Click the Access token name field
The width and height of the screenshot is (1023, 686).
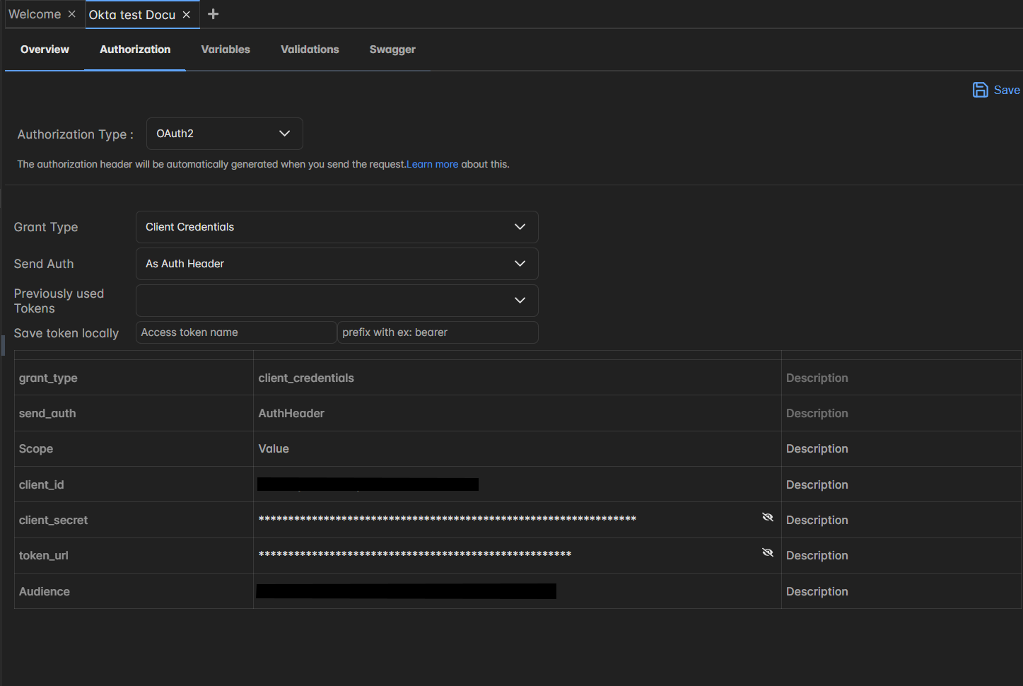coord(235,332)
